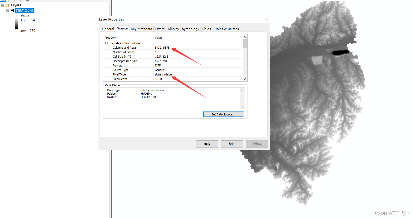This screenshot has height=218, width=413.
Task: Click the Set Data Source button
Action: 224,114
